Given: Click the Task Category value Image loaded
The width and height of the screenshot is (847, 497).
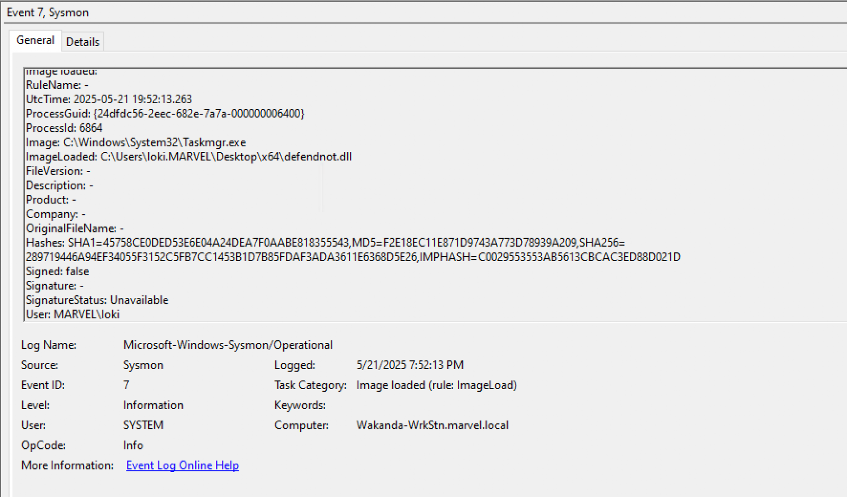Looking at the screenshot, I should (x=437, y=385).
